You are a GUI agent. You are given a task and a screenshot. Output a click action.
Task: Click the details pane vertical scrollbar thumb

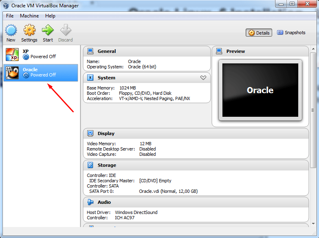pos(313,110)
